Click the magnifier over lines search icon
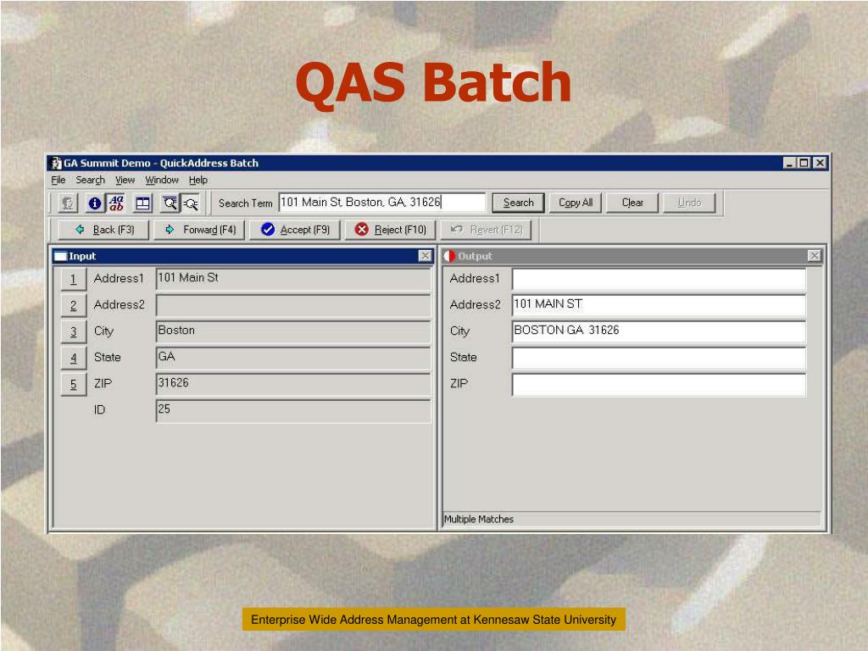 (170, 203)
